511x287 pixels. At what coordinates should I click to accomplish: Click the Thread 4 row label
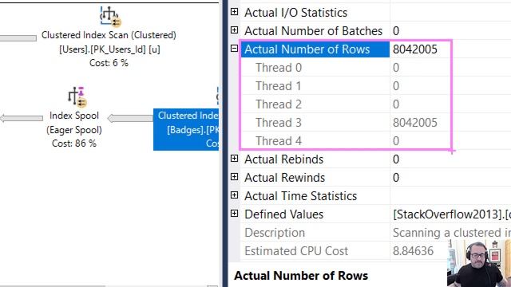pos(279,141)
